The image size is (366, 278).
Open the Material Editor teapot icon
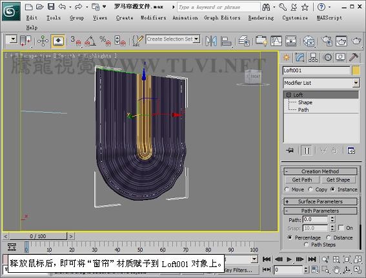pos(309,41)
